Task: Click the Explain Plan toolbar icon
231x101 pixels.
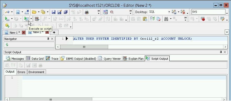Action: click(37, 19)
